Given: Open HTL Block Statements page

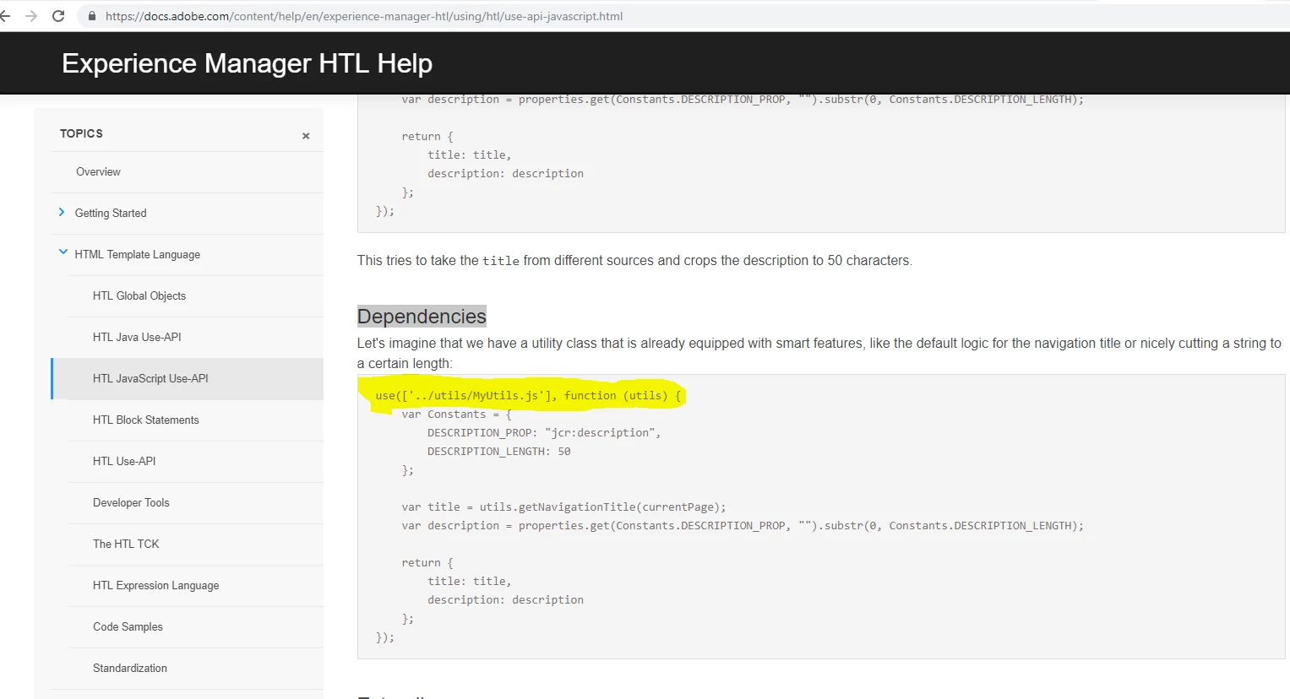Looking at the screenshot, I should 146,420.
